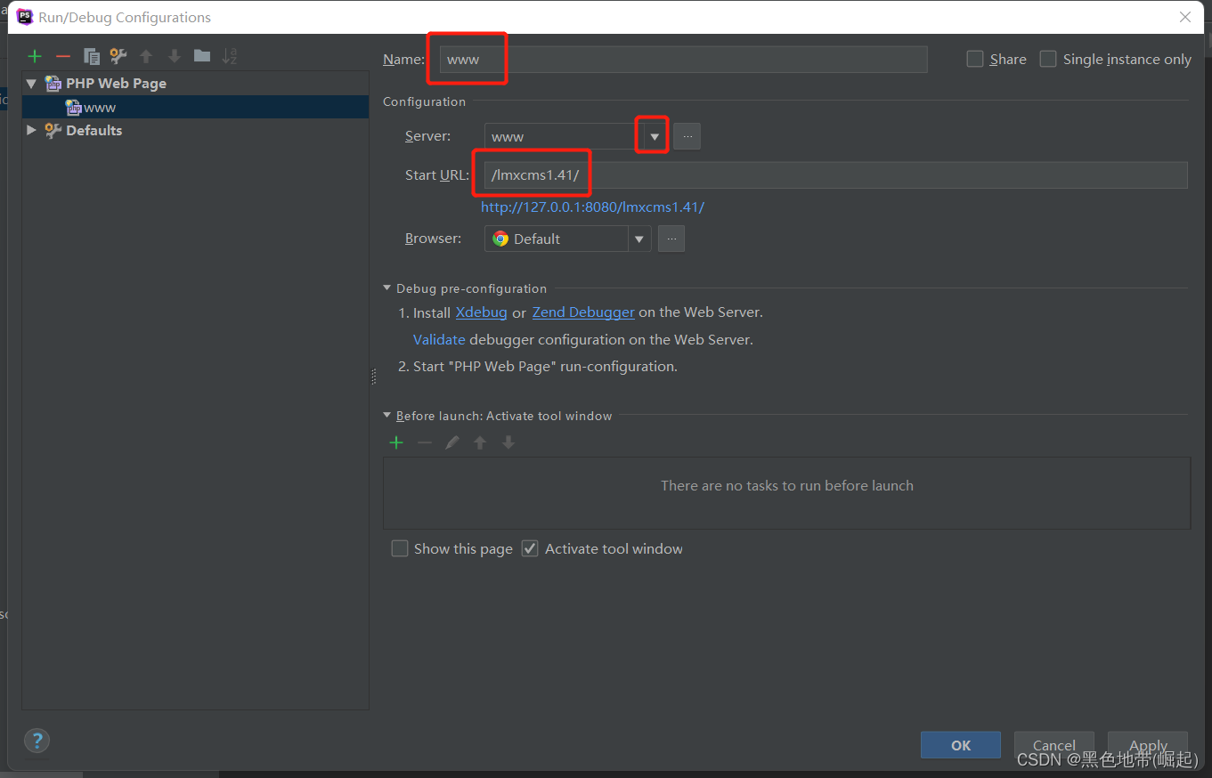The height and width of the screenshot is (778, 1212).
Task: Open the Server dropdown list
Action: click(x=655, y=136)
